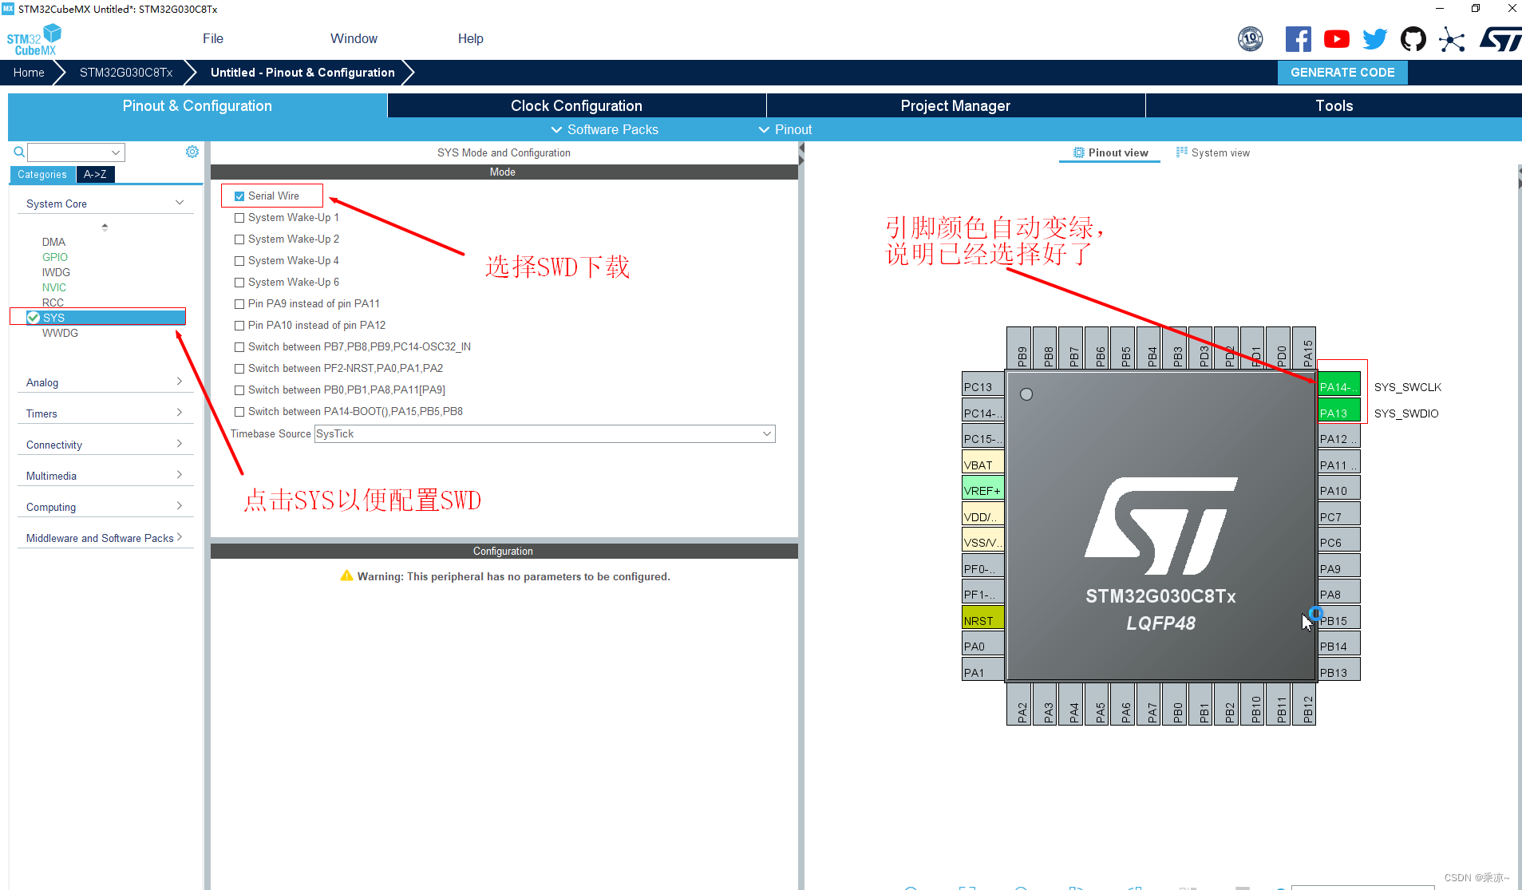Image resolution: width=1522 pixels, height=890 pixels.
Task: Enable System Wake-Up 4
Action: (x=239, y=260)
